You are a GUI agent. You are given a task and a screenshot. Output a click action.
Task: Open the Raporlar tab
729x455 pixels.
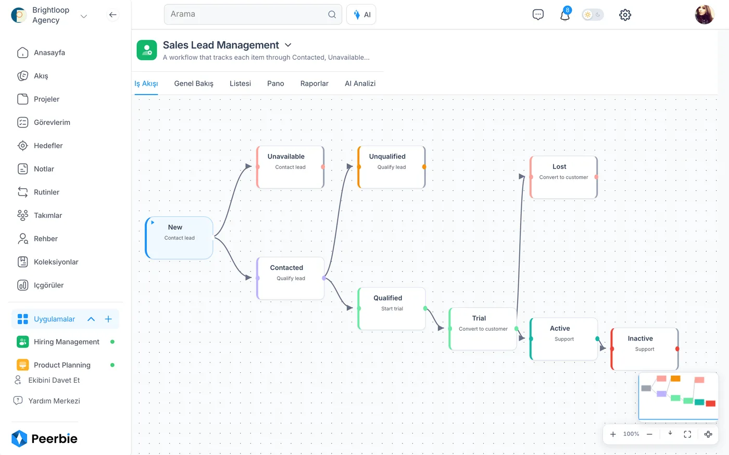pos(315,83)
